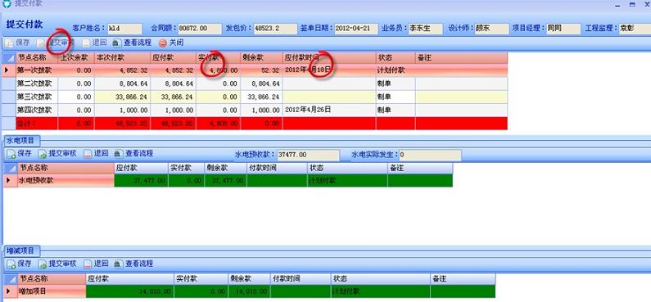Image resolution: width=651 pixels, height=302 pixels.
Task: Click the 工程监理 field
Action: pyautogui.click(x=635, y=29)
